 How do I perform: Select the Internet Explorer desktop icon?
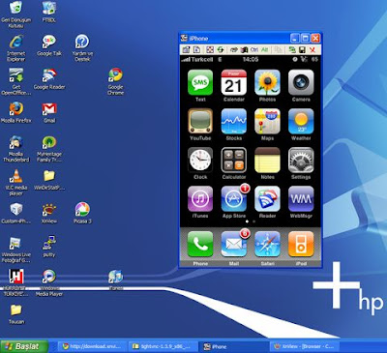click(15, 48)
